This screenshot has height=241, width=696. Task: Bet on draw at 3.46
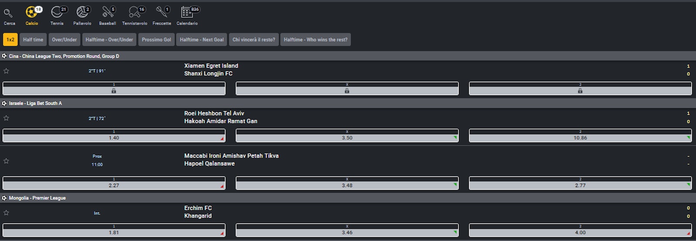tap(347, 230)
